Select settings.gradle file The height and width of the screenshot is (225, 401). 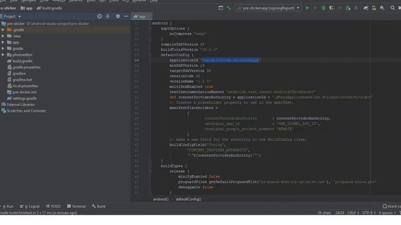(22, 98)
